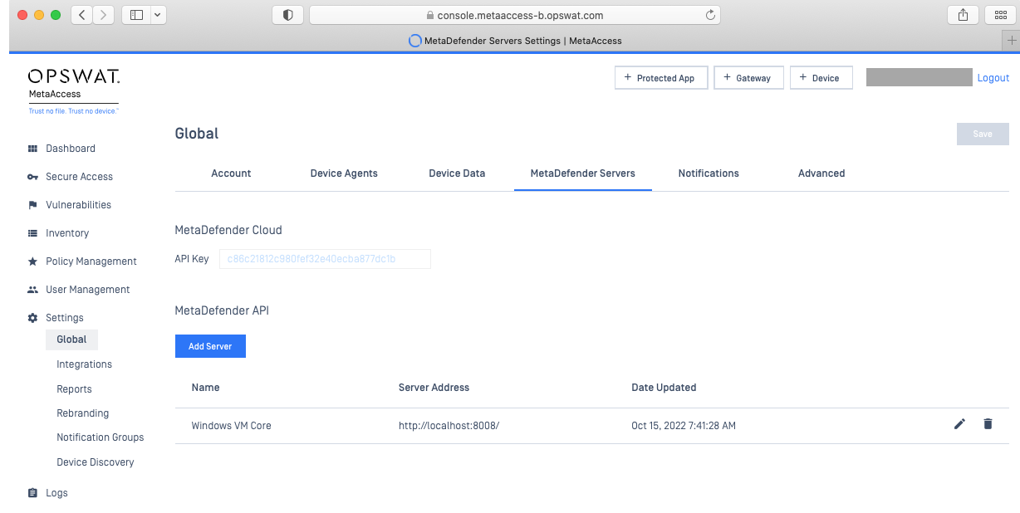Select Device Discovery under Settings
Image resolution: width=1020 pixels, height=513 pixels.
(x=95, y=462)
